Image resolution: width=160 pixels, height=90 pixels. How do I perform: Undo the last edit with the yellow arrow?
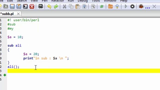pyautogui.click(x=49, y=6)
